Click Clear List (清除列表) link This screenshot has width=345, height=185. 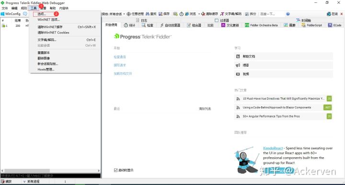pos(205,109)
